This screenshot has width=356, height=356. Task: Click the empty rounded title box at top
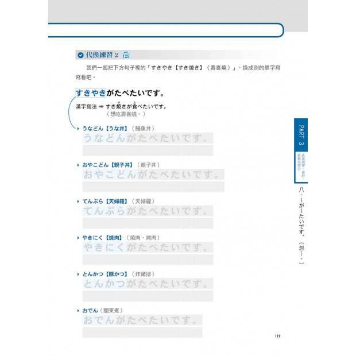tap(166, 30)
